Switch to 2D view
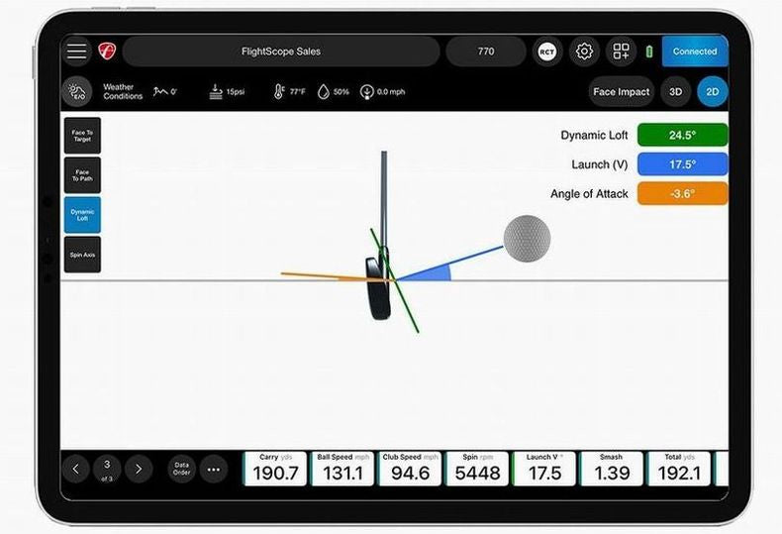782x534 pixels. click(x=712, y=92)
